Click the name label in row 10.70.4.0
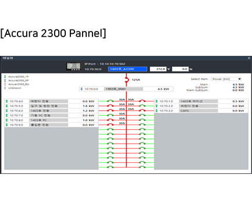The height and width of the screenshot is (210, 252). [x=48, y=101]
